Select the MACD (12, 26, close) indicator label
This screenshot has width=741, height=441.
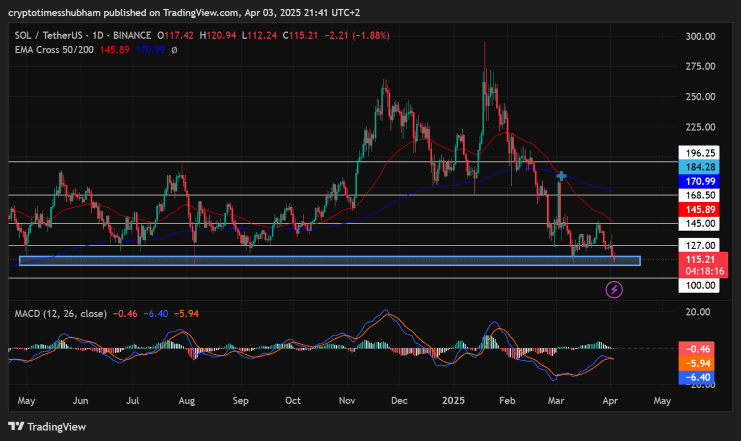[x=61, y=314]
